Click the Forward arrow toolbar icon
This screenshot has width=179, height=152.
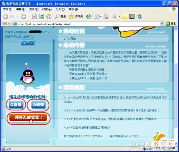(x=24, y=16)
